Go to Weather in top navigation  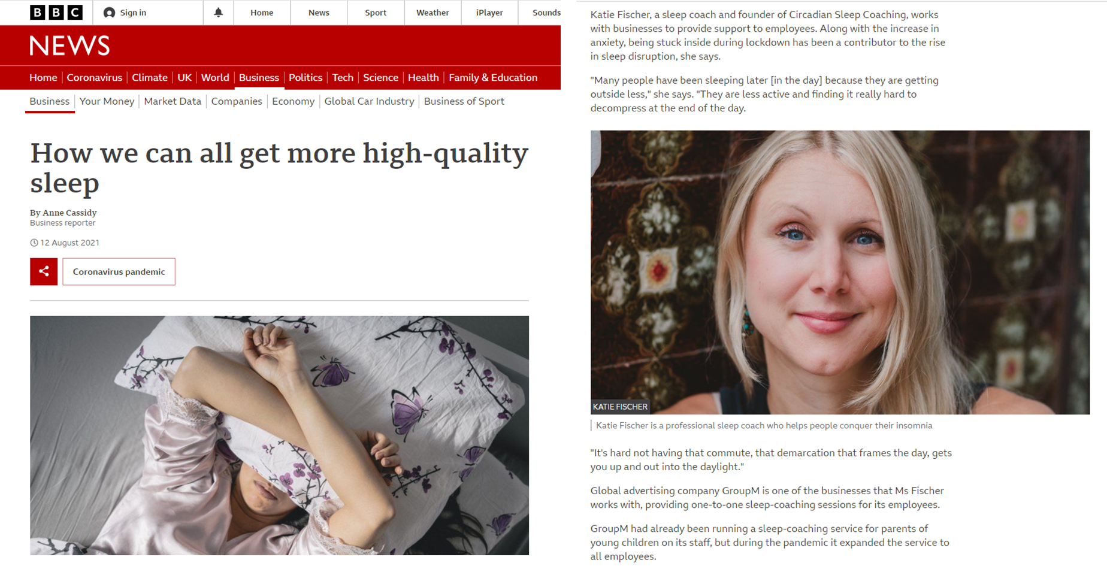coord(432,13)
